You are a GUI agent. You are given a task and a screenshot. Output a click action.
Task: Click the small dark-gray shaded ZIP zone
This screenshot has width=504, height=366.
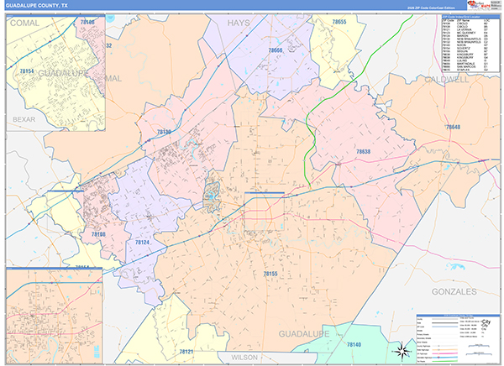[x=212, y=196]
